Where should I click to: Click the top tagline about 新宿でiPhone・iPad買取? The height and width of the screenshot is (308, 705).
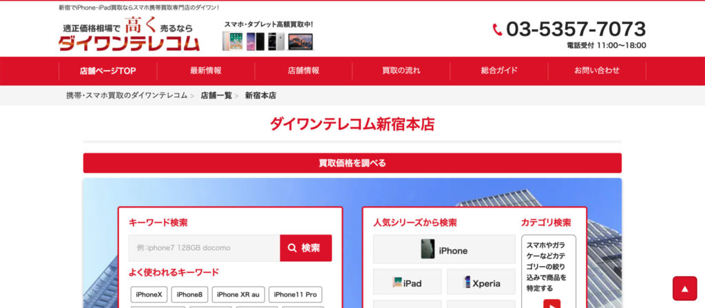pyautogui.click(x=139, y=8)
